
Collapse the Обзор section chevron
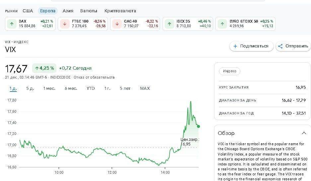tap(304, 133)
